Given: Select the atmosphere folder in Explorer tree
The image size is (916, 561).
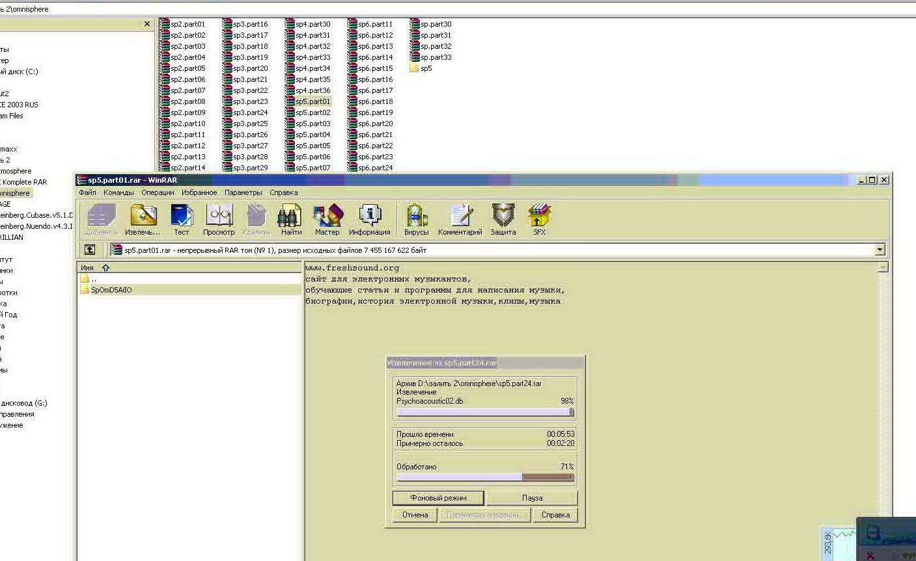Looking at the screenshot, I should pos(16,171).
